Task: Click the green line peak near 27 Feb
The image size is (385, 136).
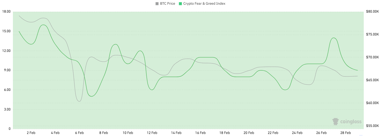Action: click(x=334, y=38)
